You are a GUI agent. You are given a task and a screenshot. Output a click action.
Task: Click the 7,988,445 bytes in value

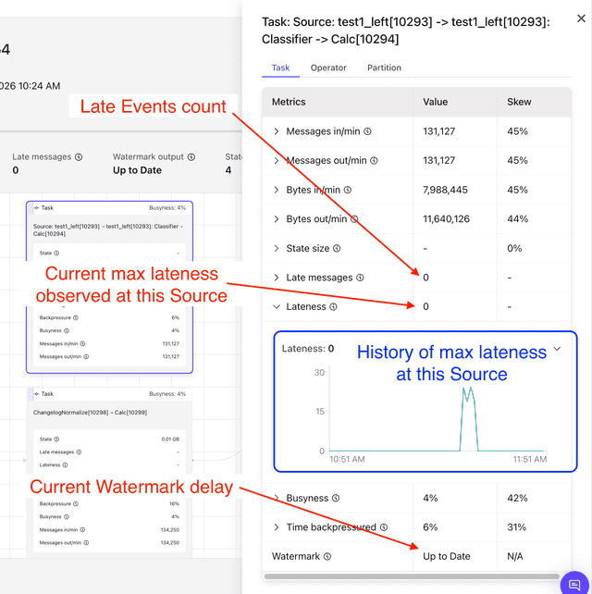(x=445, y=190)
